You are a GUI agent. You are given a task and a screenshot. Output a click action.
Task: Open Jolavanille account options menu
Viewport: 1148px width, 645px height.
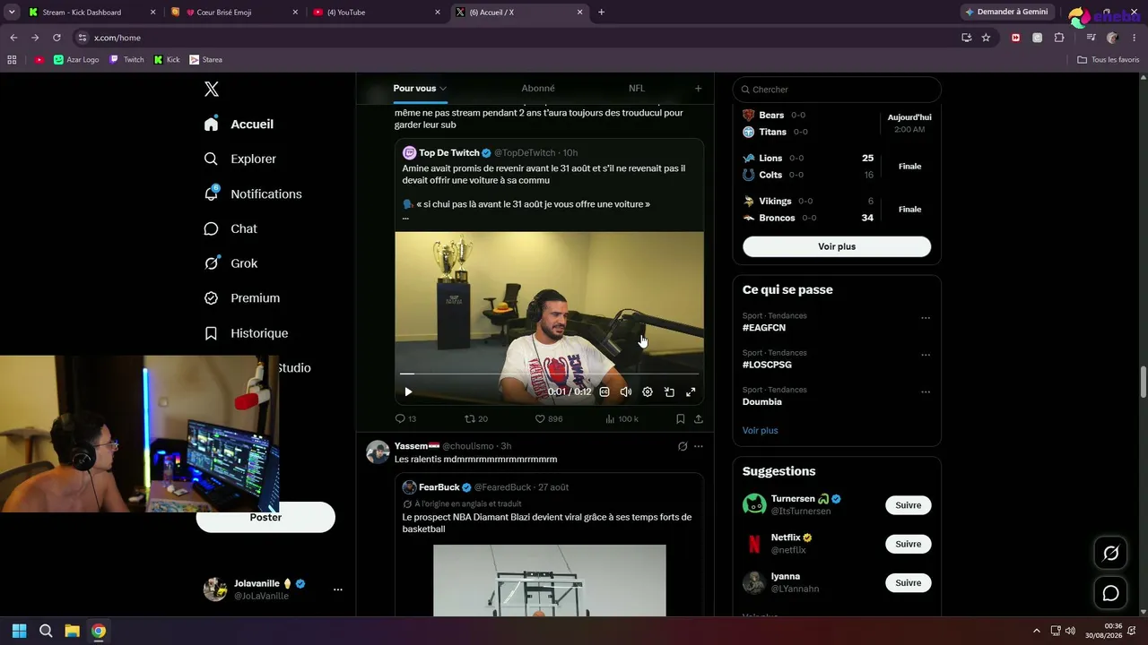(x=338, y=589)
